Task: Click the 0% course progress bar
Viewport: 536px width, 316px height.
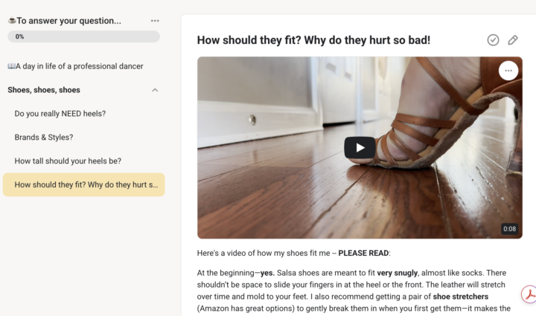Action: click(x=83, y=36)
